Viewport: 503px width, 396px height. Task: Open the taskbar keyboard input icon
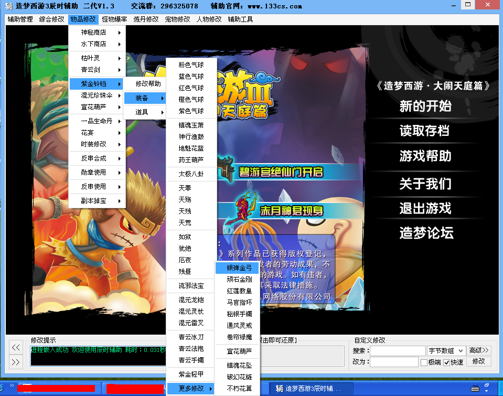[x=475, y=389]
